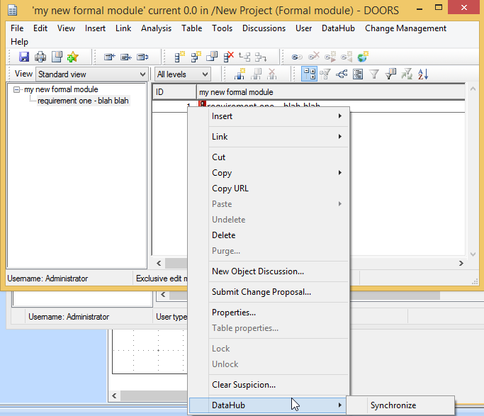Image resolution: width=484 pixels, height=416 pixels.
Task: Collapse the 'my new formal module' tree node
Action: pos(17,90)
